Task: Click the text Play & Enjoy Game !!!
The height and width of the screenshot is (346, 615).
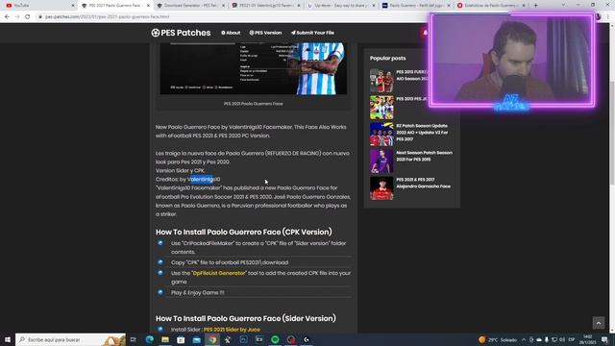Action: point(198,292)
